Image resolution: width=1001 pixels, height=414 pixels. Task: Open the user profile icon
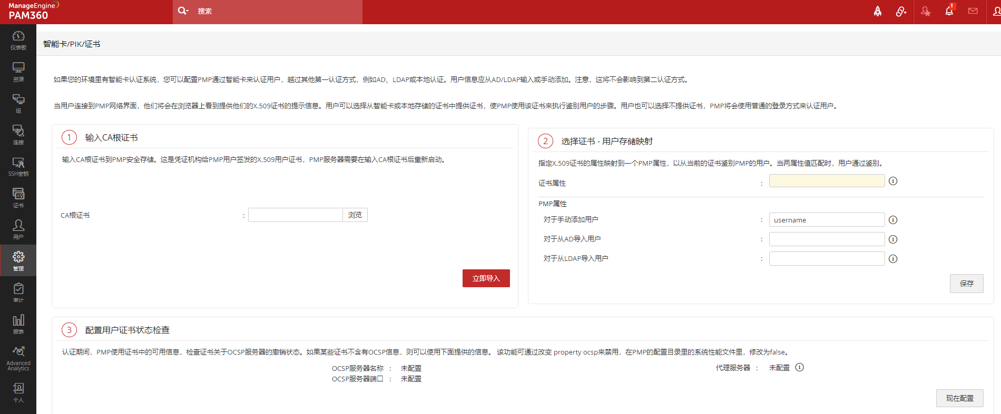pos(996,11)
